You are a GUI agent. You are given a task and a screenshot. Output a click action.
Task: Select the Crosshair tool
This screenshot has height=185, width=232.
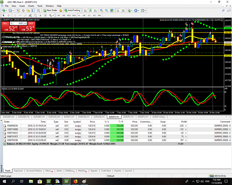[x=9, y=15]
